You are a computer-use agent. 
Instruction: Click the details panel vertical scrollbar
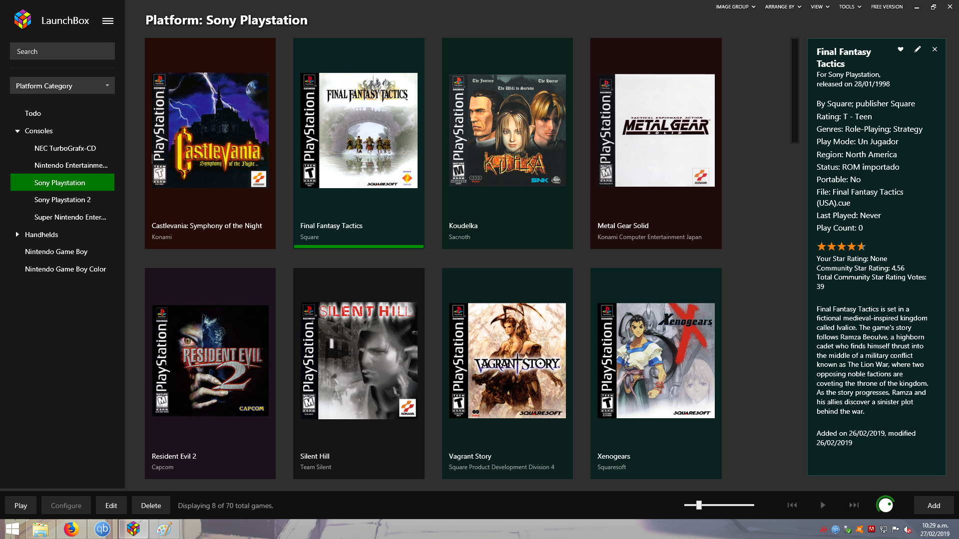(795, 90)
